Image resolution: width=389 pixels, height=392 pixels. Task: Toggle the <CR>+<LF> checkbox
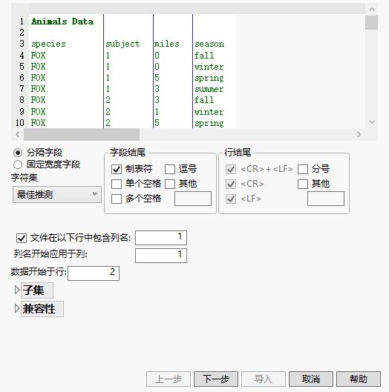click(x=231, y=169)
